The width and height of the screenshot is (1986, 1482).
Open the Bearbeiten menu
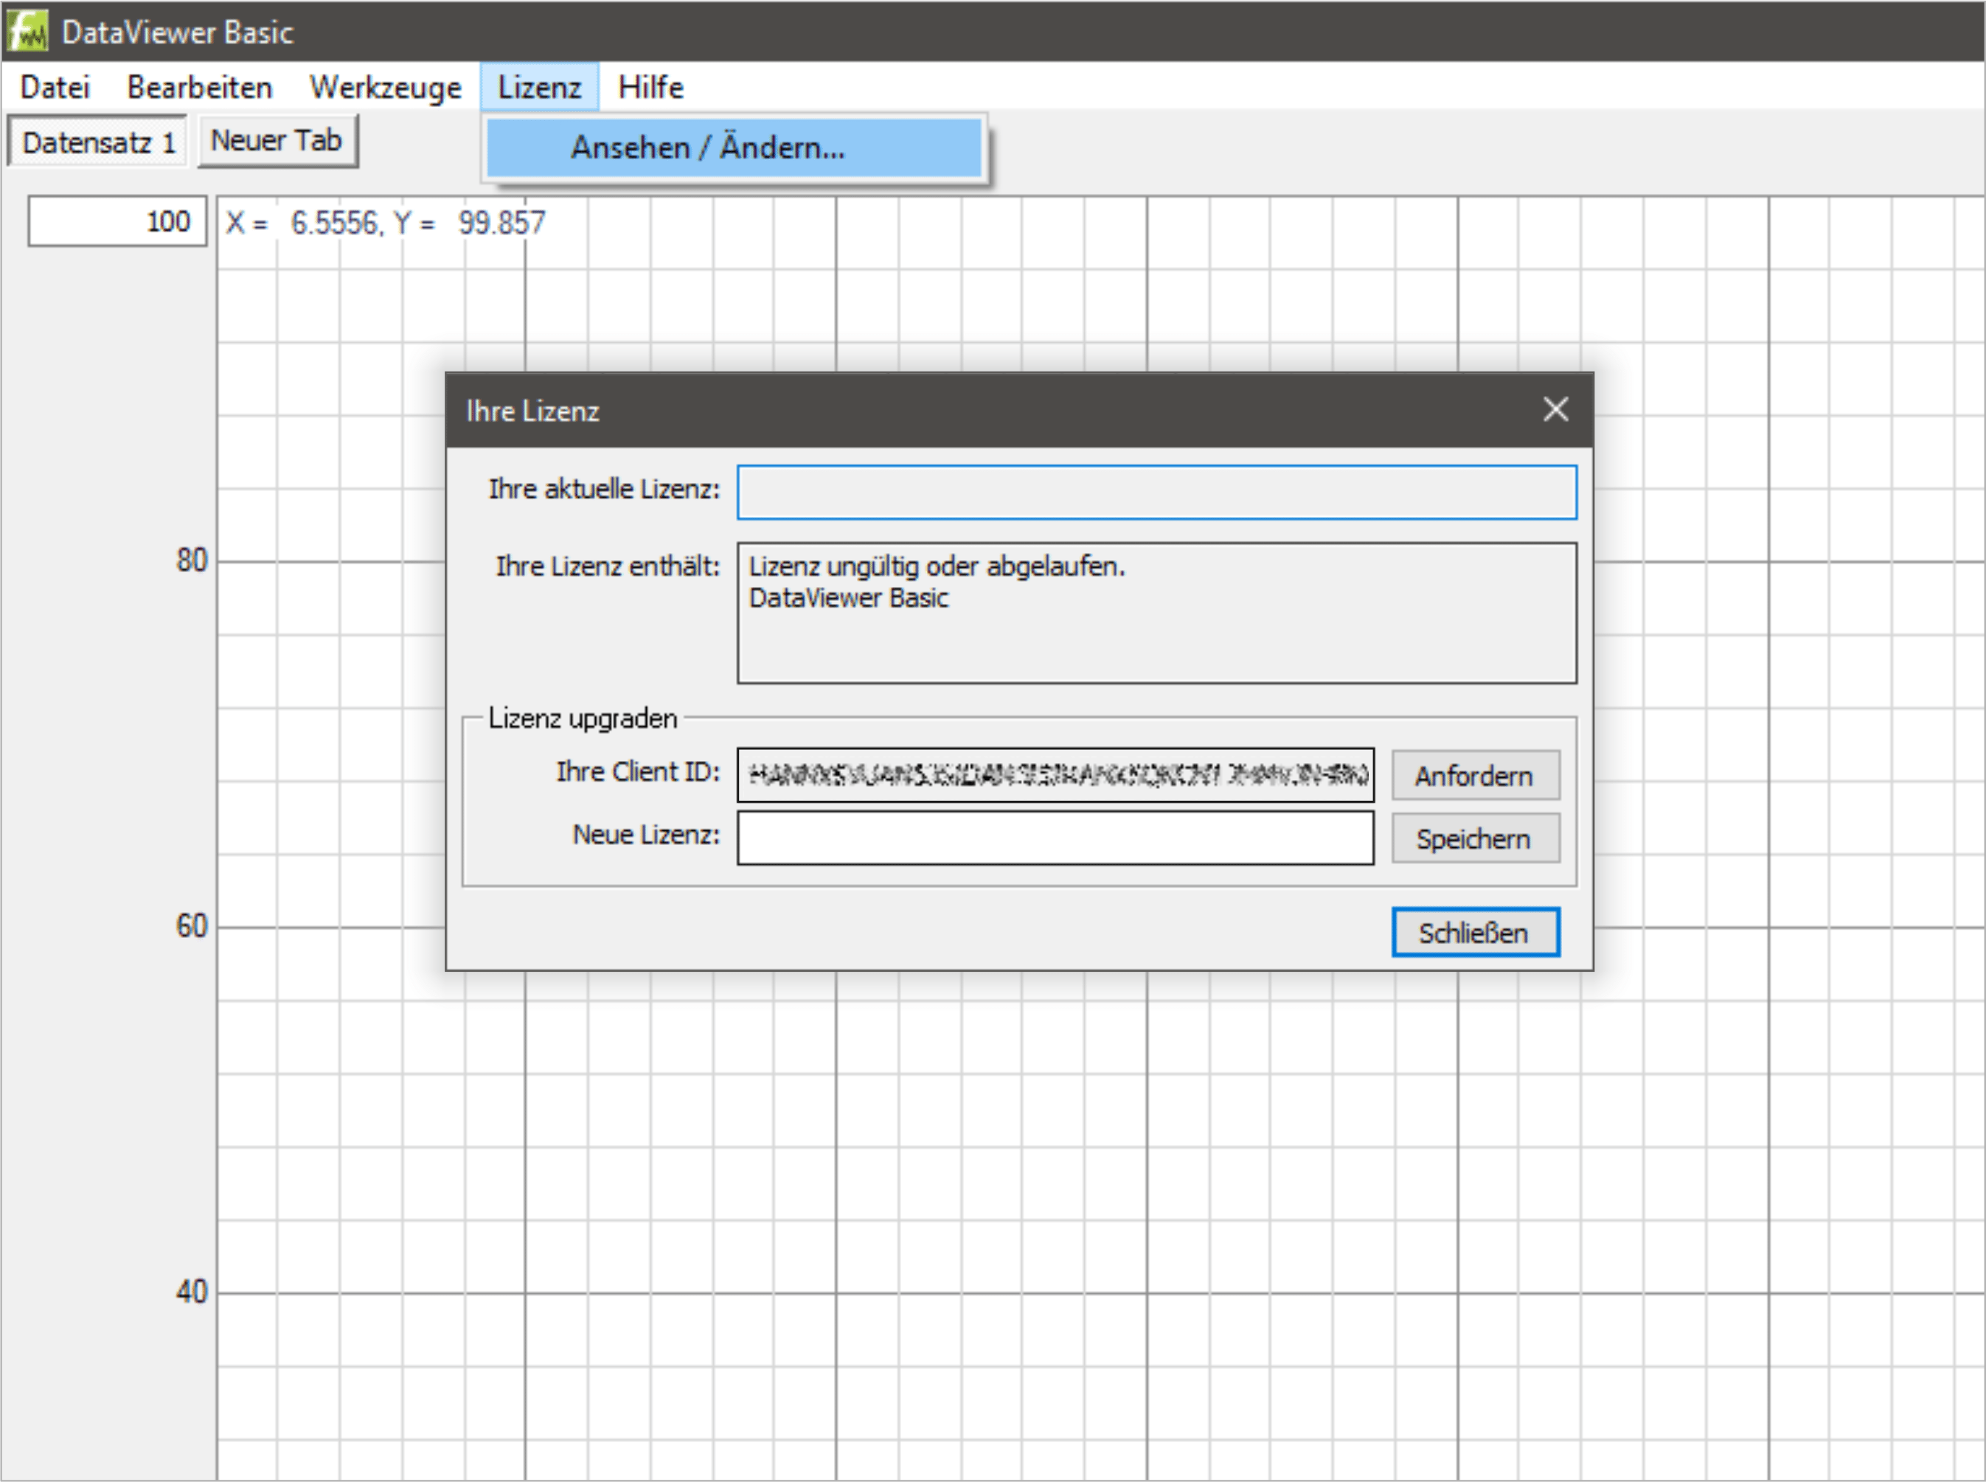(199, 87)
